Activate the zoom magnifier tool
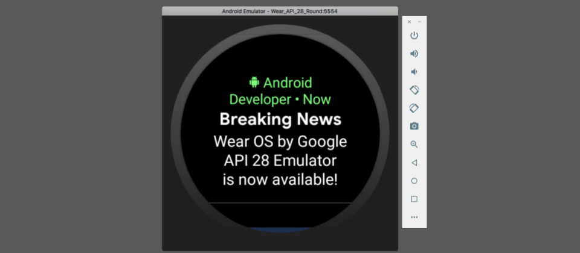The image size is (580, 253). 414,144
